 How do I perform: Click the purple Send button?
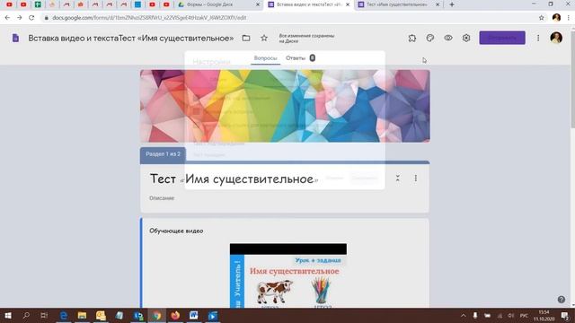pos(502,38)
